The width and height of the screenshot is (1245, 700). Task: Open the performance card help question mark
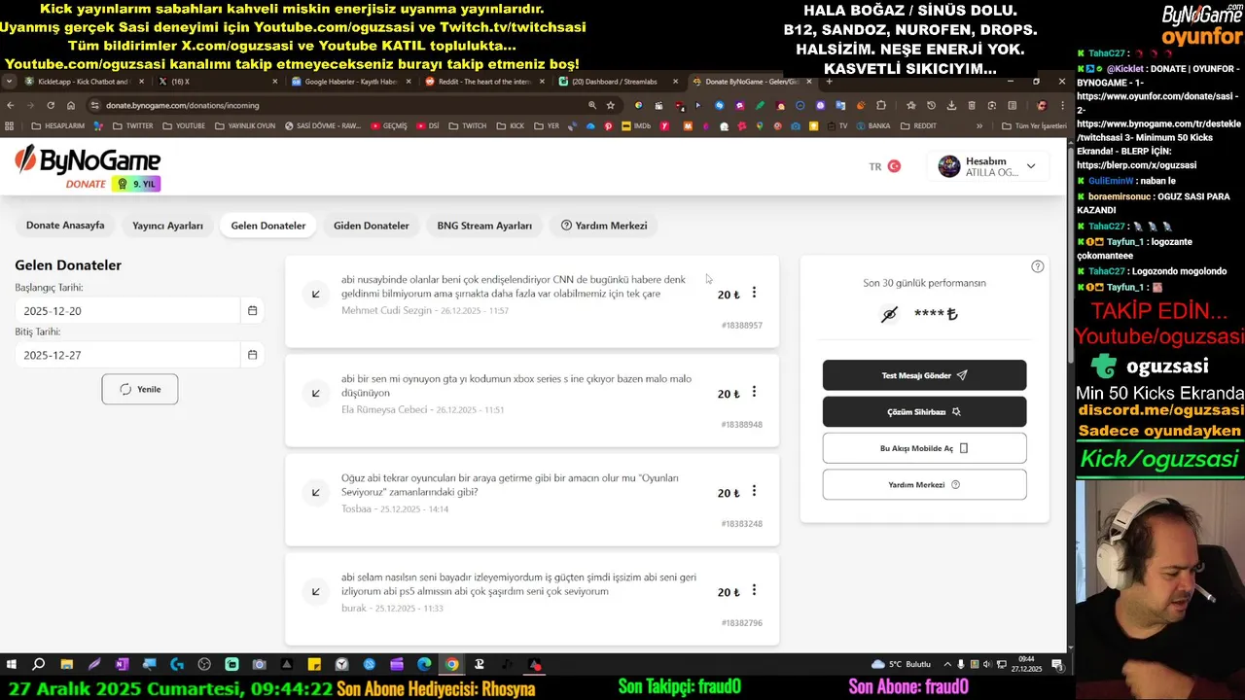(x=1037, y=266)
